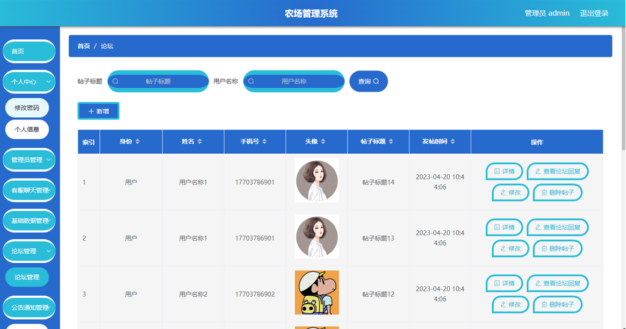This screenshot has width=626, height=329.
Task: Click the avatar image in row 2
Action: point(317,237)
